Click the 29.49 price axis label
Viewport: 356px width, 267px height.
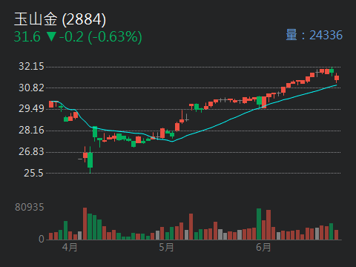(31, 109)
